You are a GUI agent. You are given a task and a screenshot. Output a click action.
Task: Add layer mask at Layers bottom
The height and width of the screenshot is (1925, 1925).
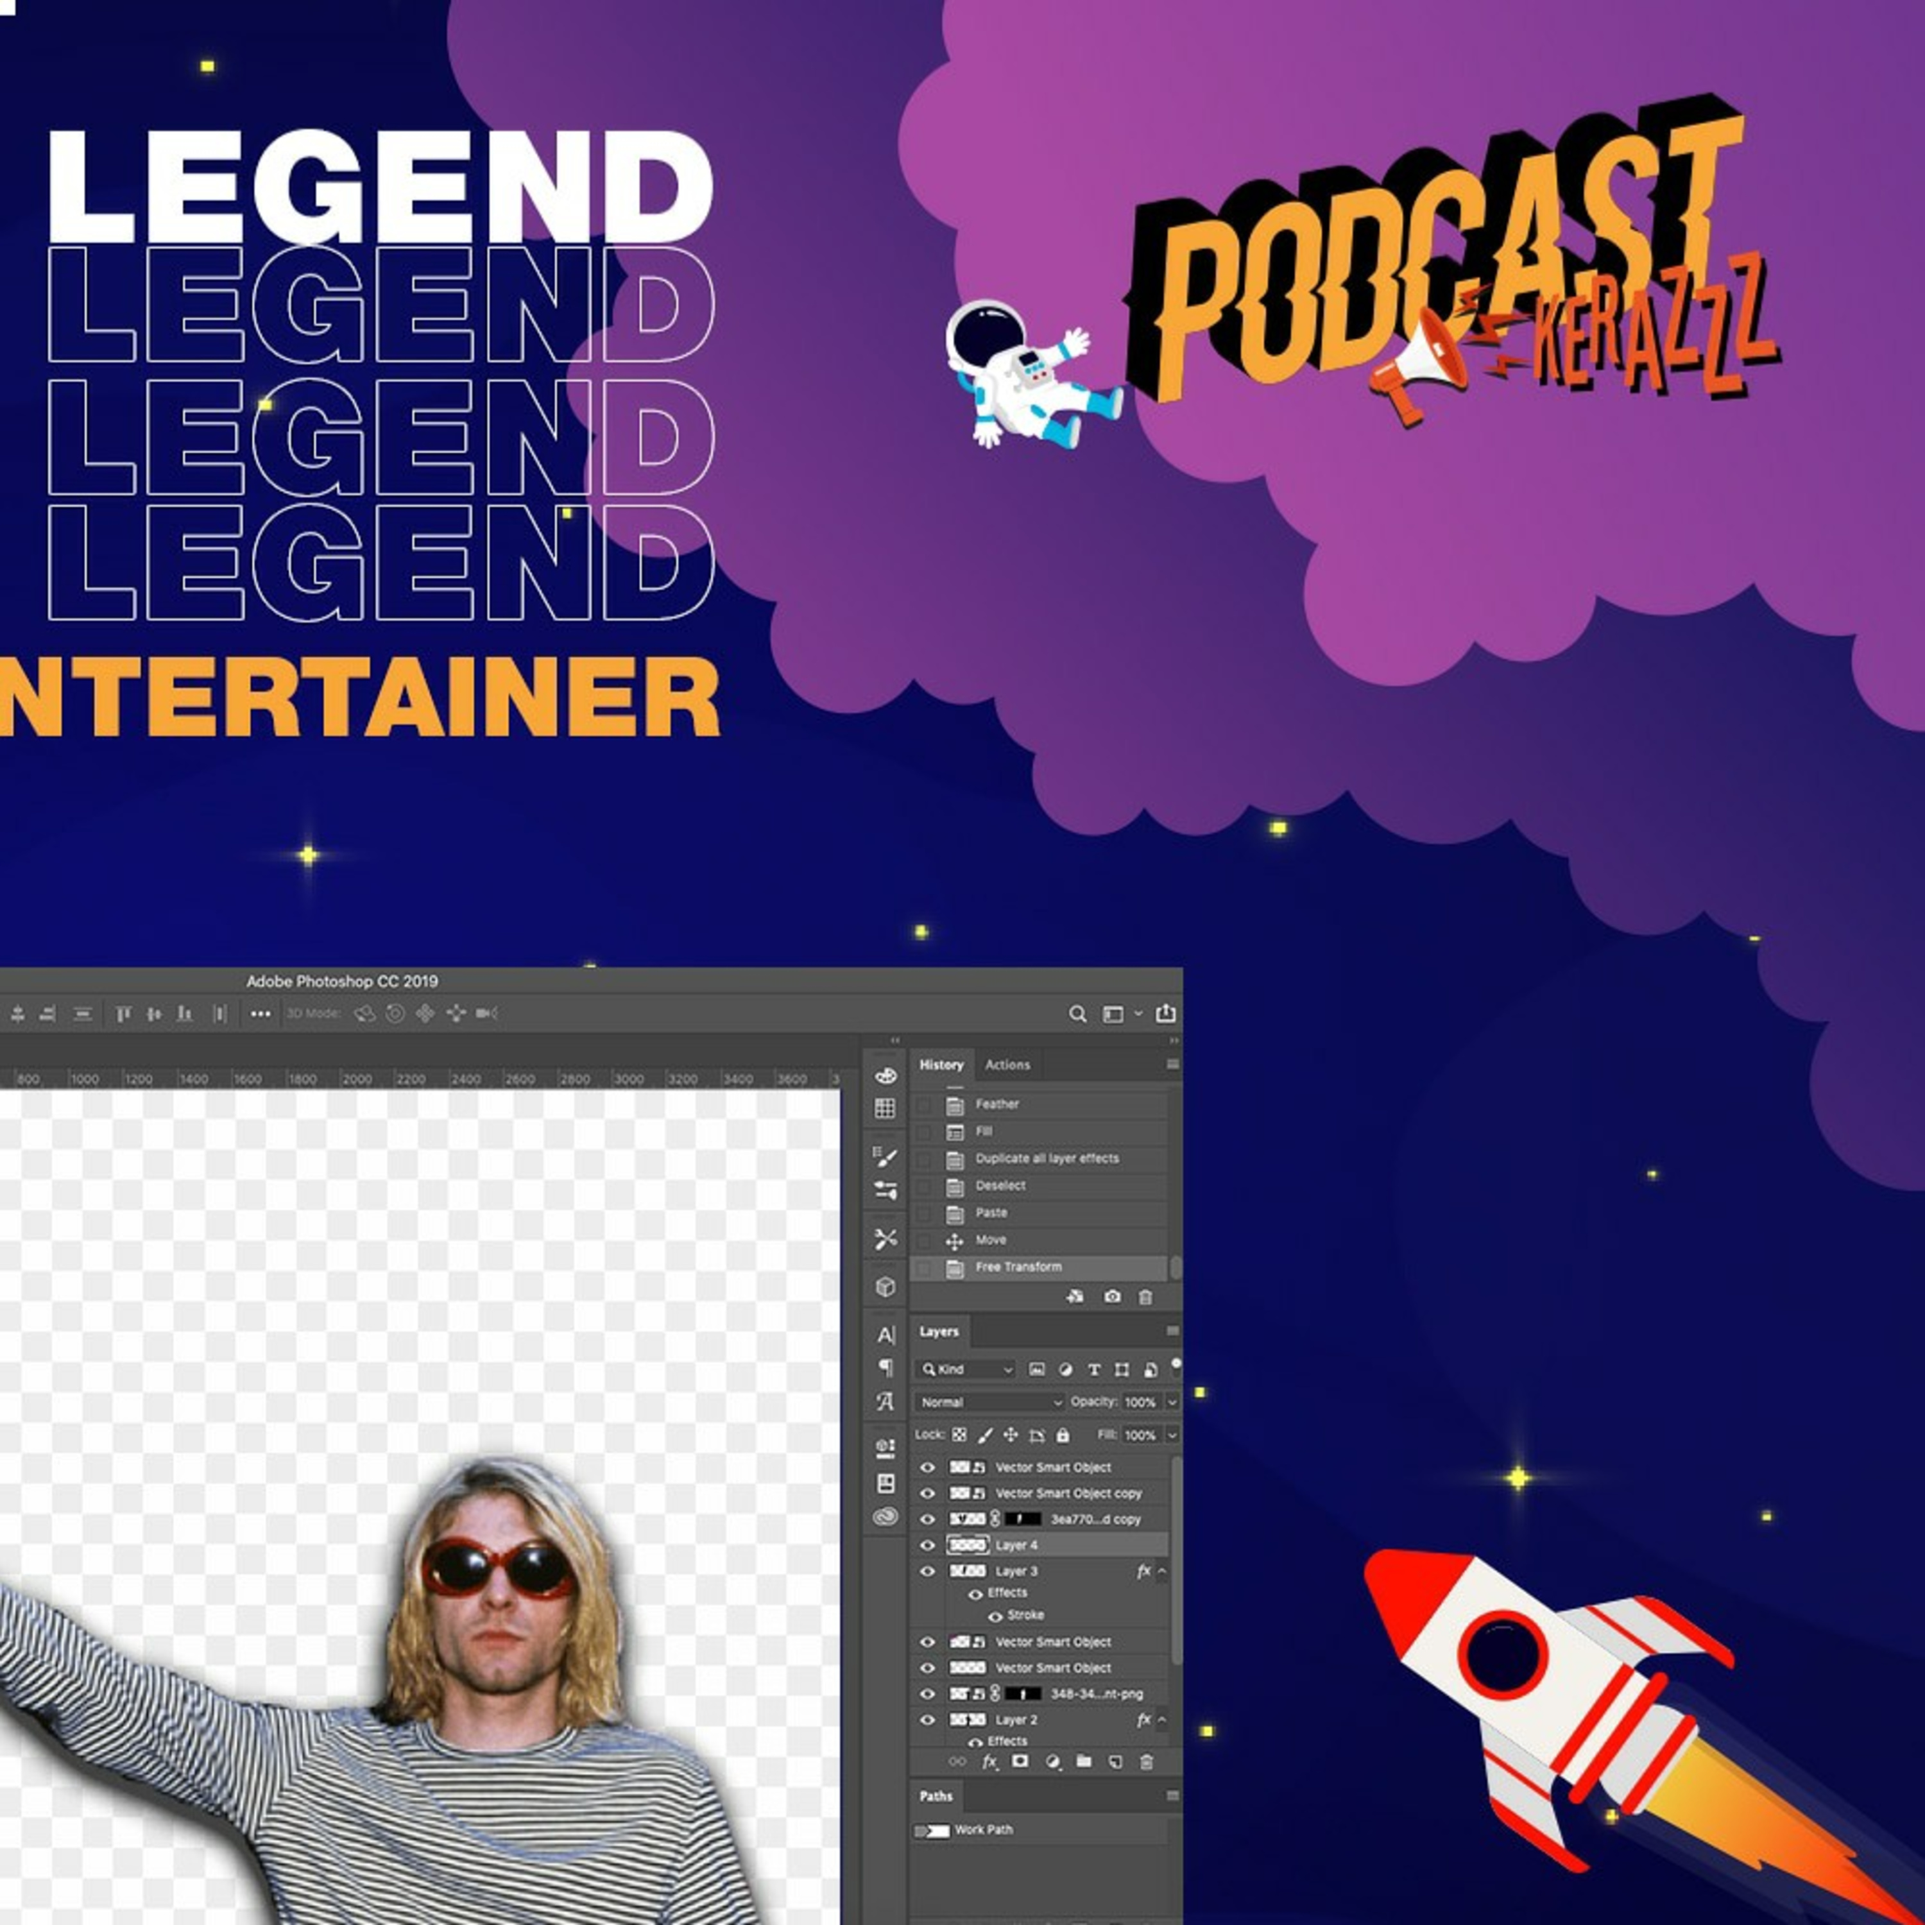coord(1020,1761)
